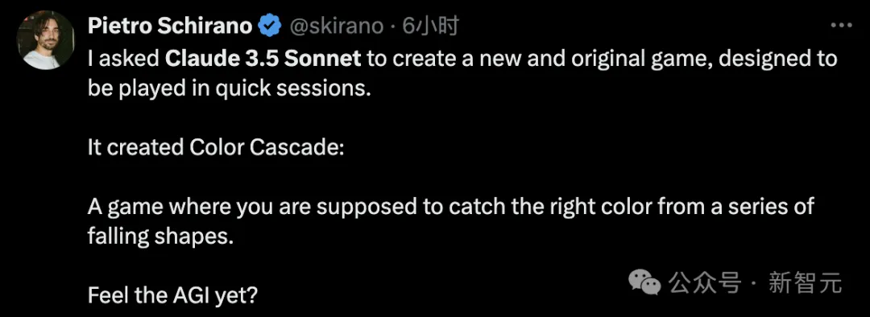Viewport: 870px width, 317px height.
Task: Click the "Feel the AGI yet?" line
Action: (x=172, y=297)
